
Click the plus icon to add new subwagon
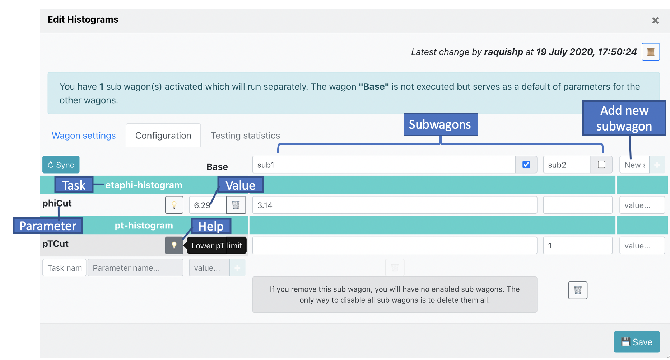tap(657, 165)
